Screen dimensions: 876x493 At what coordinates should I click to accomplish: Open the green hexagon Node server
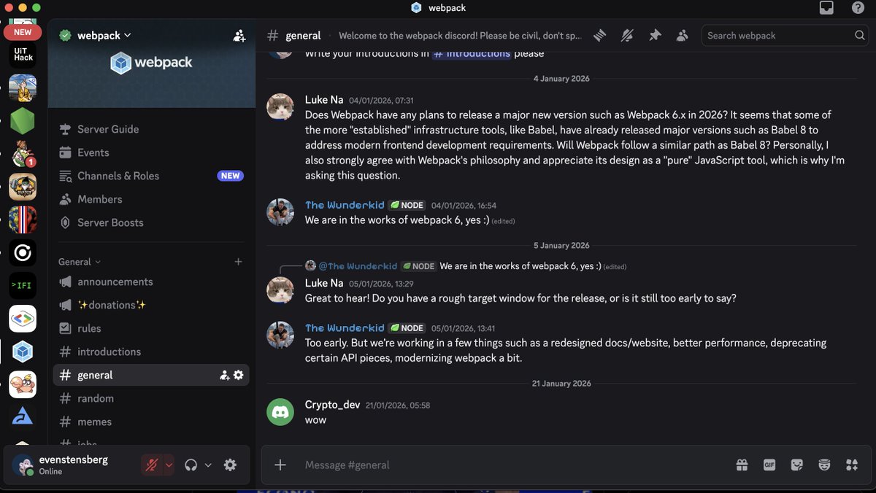pos(23,120)
